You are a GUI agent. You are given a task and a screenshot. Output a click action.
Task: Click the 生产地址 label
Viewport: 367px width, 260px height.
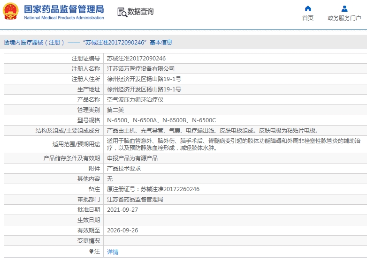pos(89,89)
